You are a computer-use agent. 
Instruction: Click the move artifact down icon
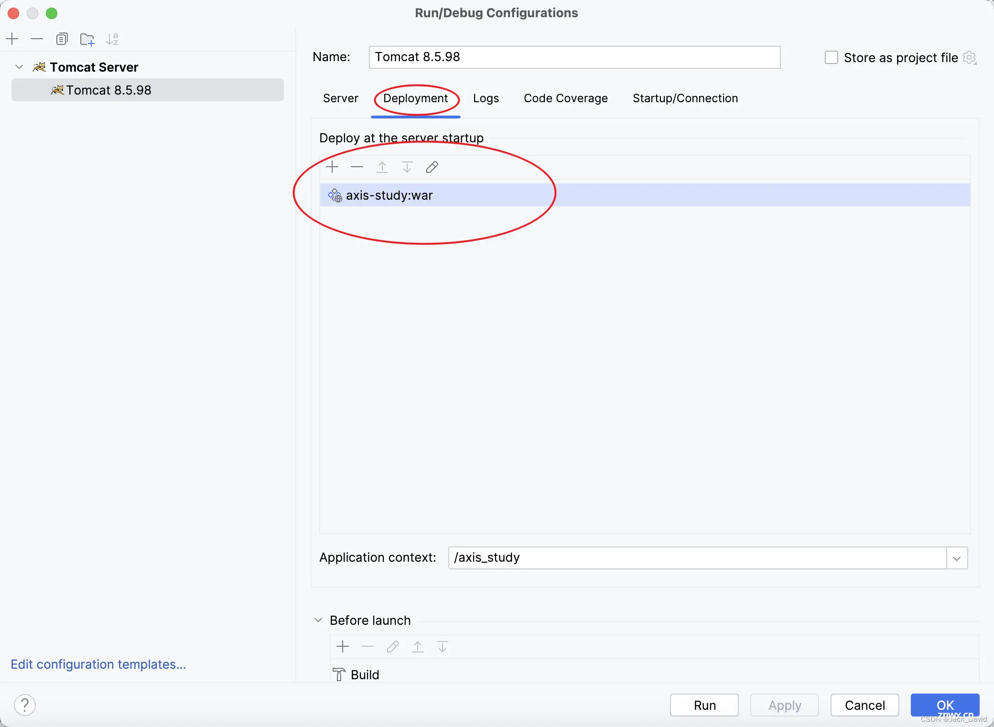pyautogui.click(x=408, y=167)
